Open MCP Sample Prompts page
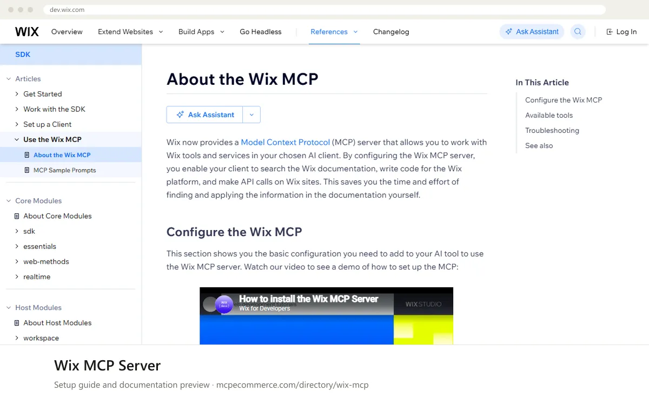Screen dimensions: 649x405 [x=71, y=170]
